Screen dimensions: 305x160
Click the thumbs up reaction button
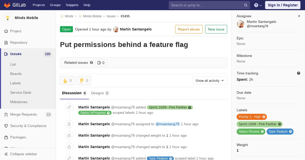[x=67, y=81]
